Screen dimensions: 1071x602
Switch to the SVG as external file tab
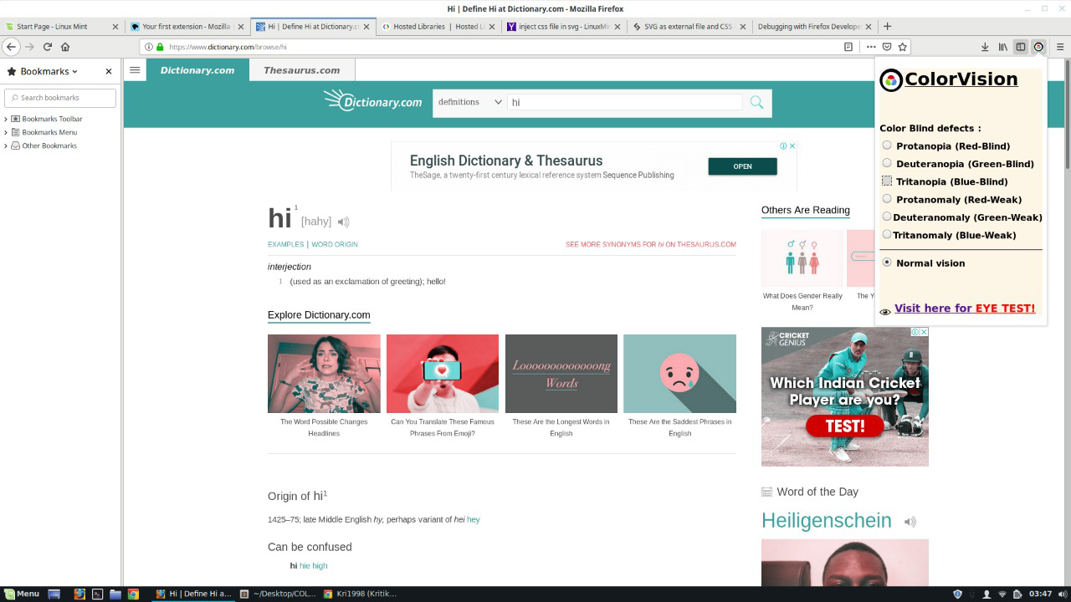[688, 26]
